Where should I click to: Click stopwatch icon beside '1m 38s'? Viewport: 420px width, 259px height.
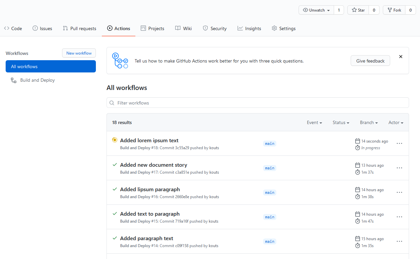tap(358, 196)
